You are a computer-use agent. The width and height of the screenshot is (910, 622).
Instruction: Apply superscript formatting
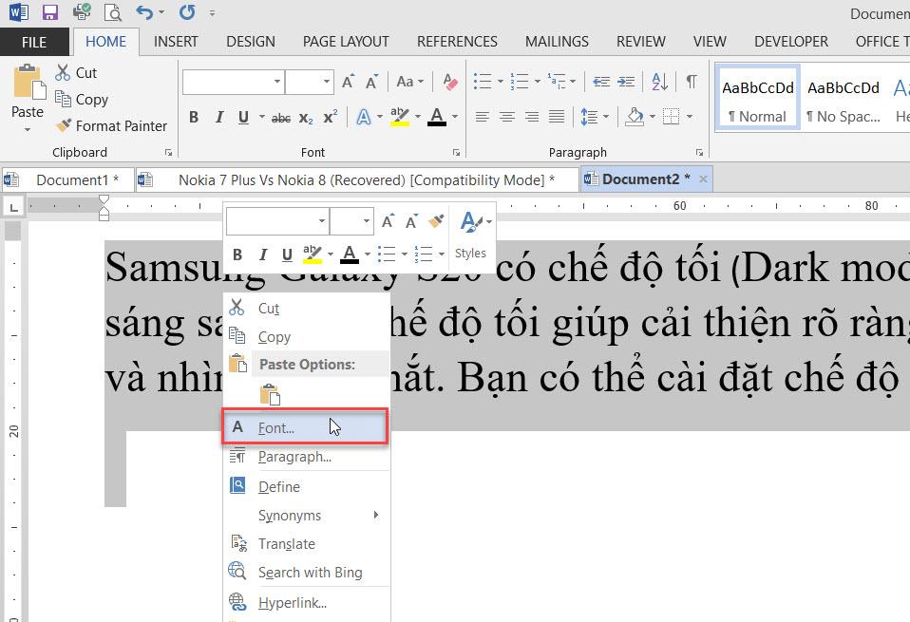click(x=328, y=117)
